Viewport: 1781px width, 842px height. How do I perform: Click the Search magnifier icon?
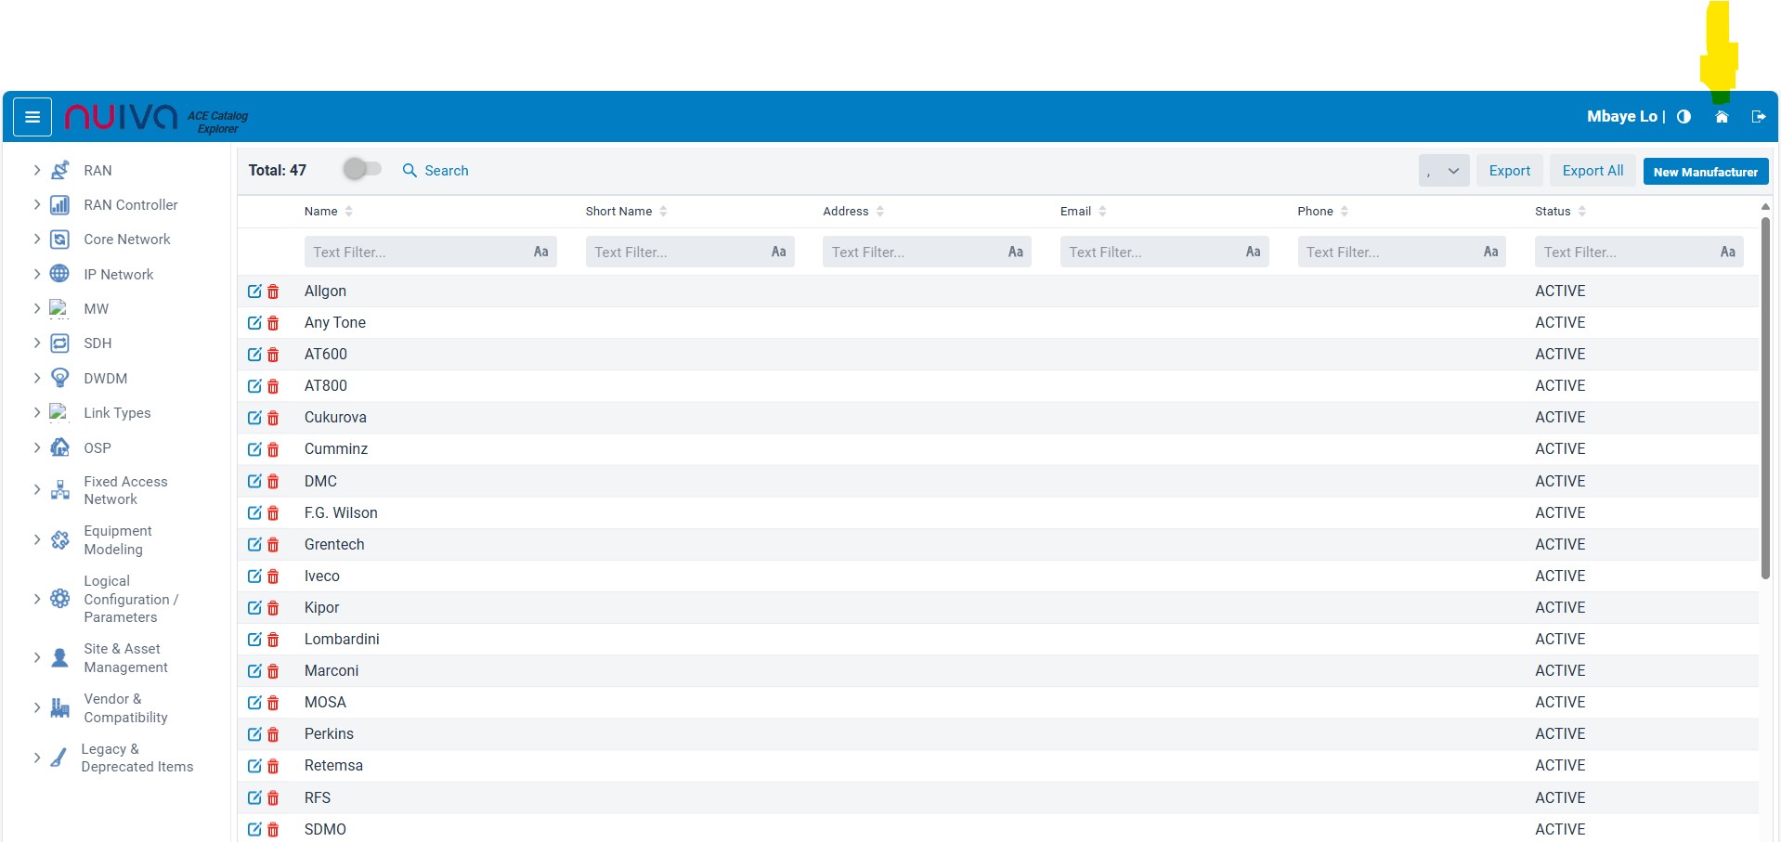coord(409,171)
